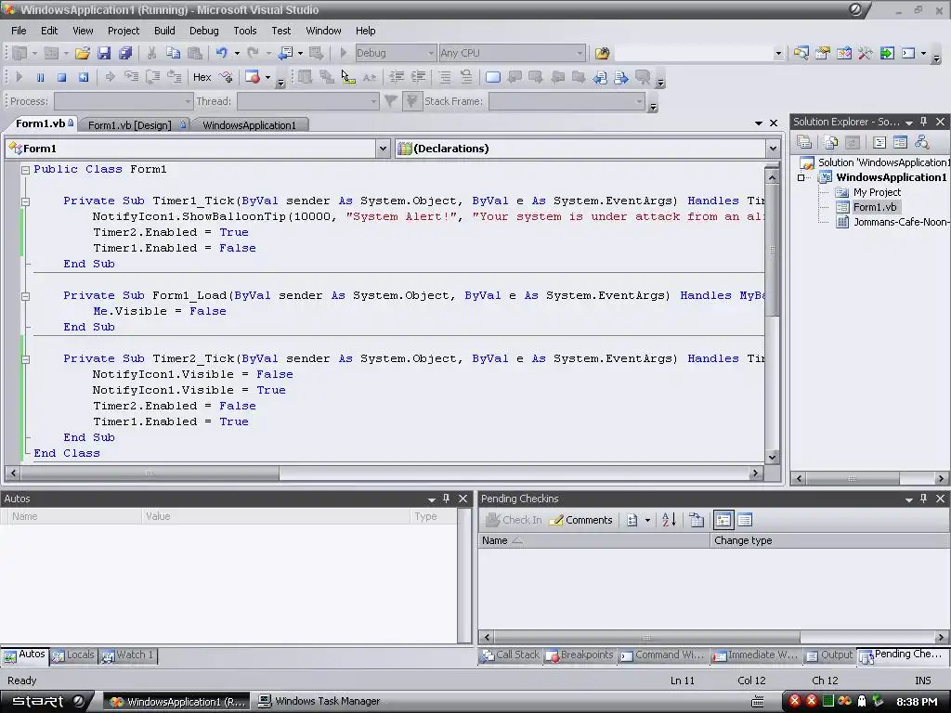
Task: Switch to WindowsApplication1 document tab
Action: (249, 125)
